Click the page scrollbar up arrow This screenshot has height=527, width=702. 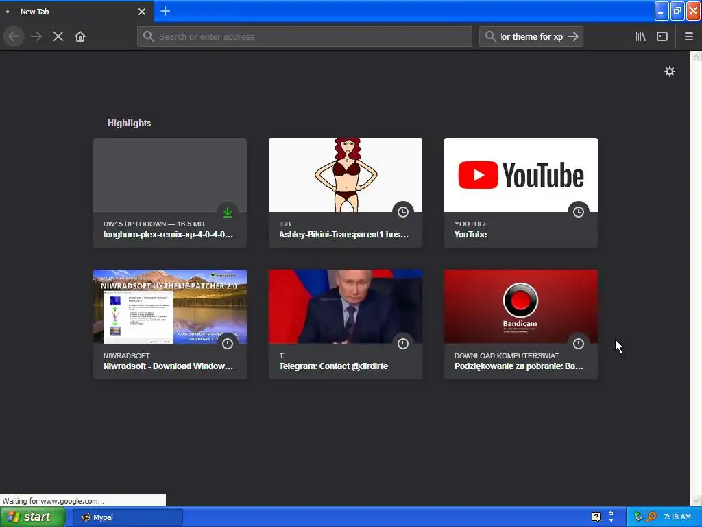pos(697,57)
